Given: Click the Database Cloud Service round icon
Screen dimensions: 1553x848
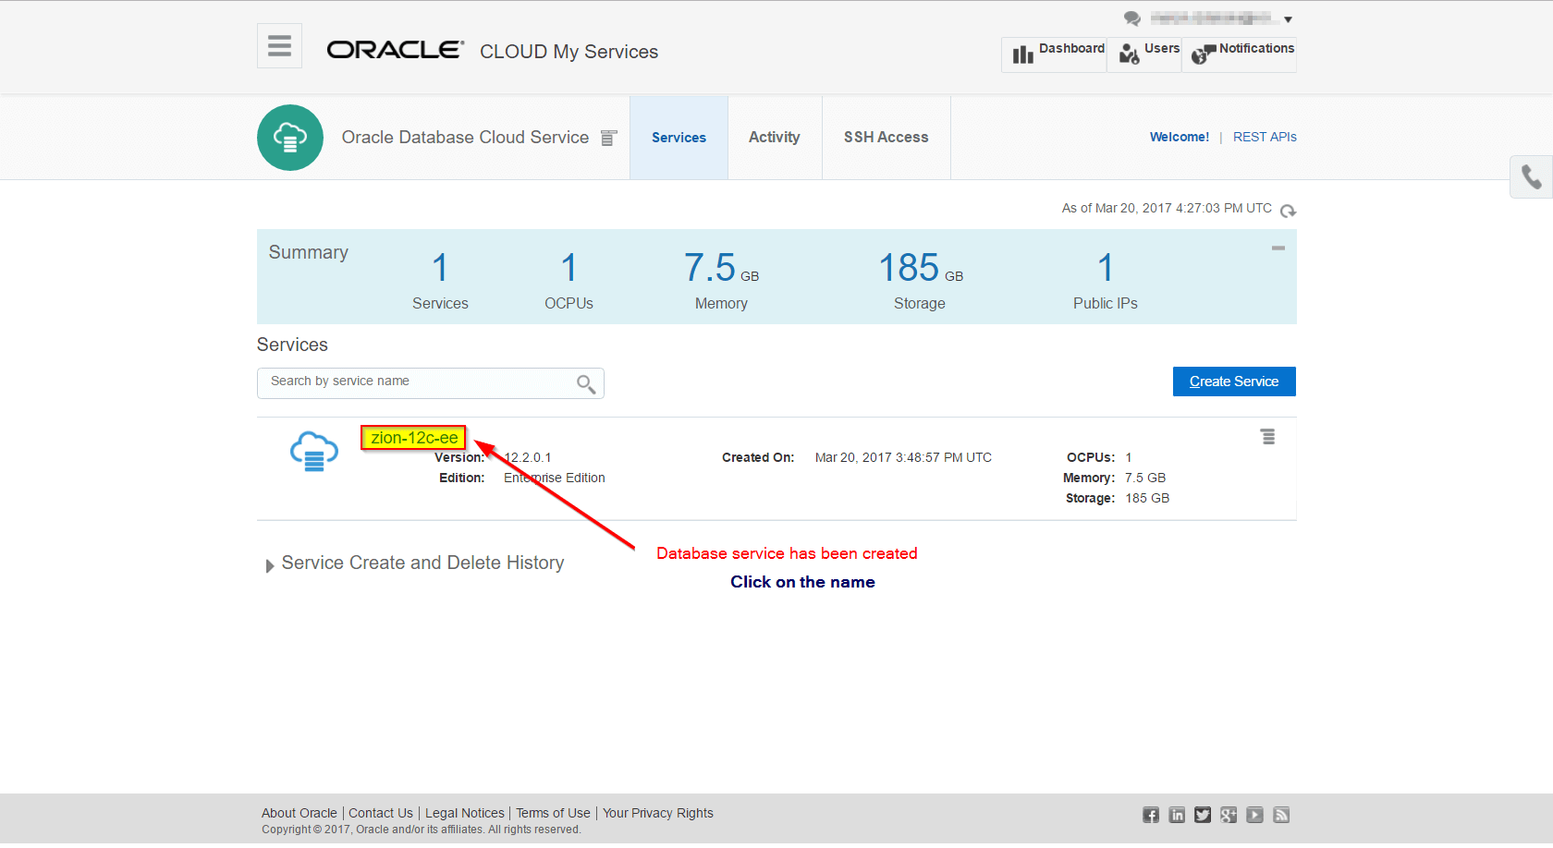Looking at the screenshot, I should [290, 138].
